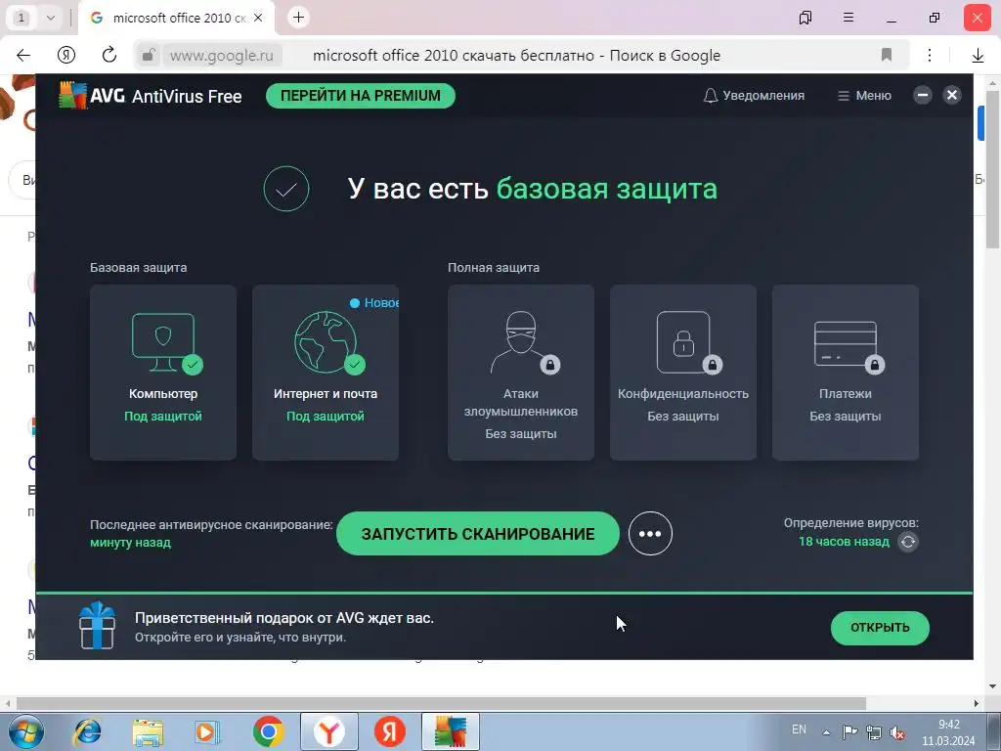Image resolution: width=1001 pixels, height=751 pixels.
Task: Click the blue gift box icon
Action: (x=97, y=625)
